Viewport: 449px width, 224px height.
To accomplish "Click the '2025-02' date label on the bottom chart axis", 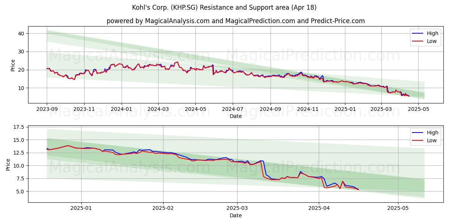I will point(163,209).
